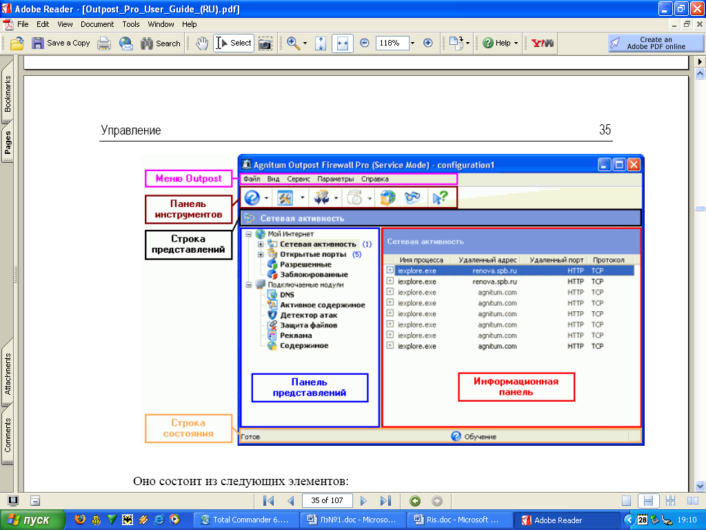The width and height of the screenshot is (706, 530).
Task: Click the full screen monitor icon
Action: tap(13, 501)
